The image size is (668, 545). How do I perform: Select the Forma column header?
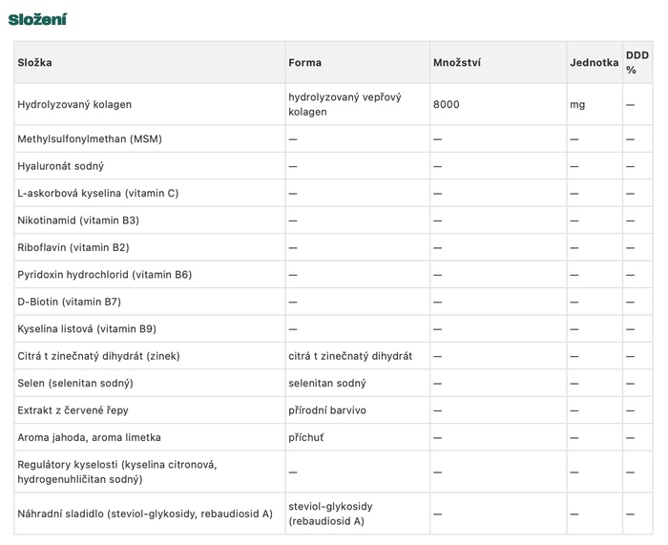(305, 63)
